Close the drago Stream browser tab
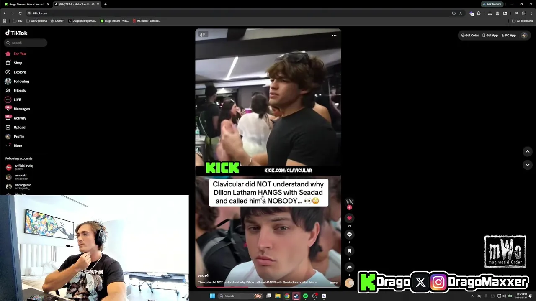 tap(48, 4)
